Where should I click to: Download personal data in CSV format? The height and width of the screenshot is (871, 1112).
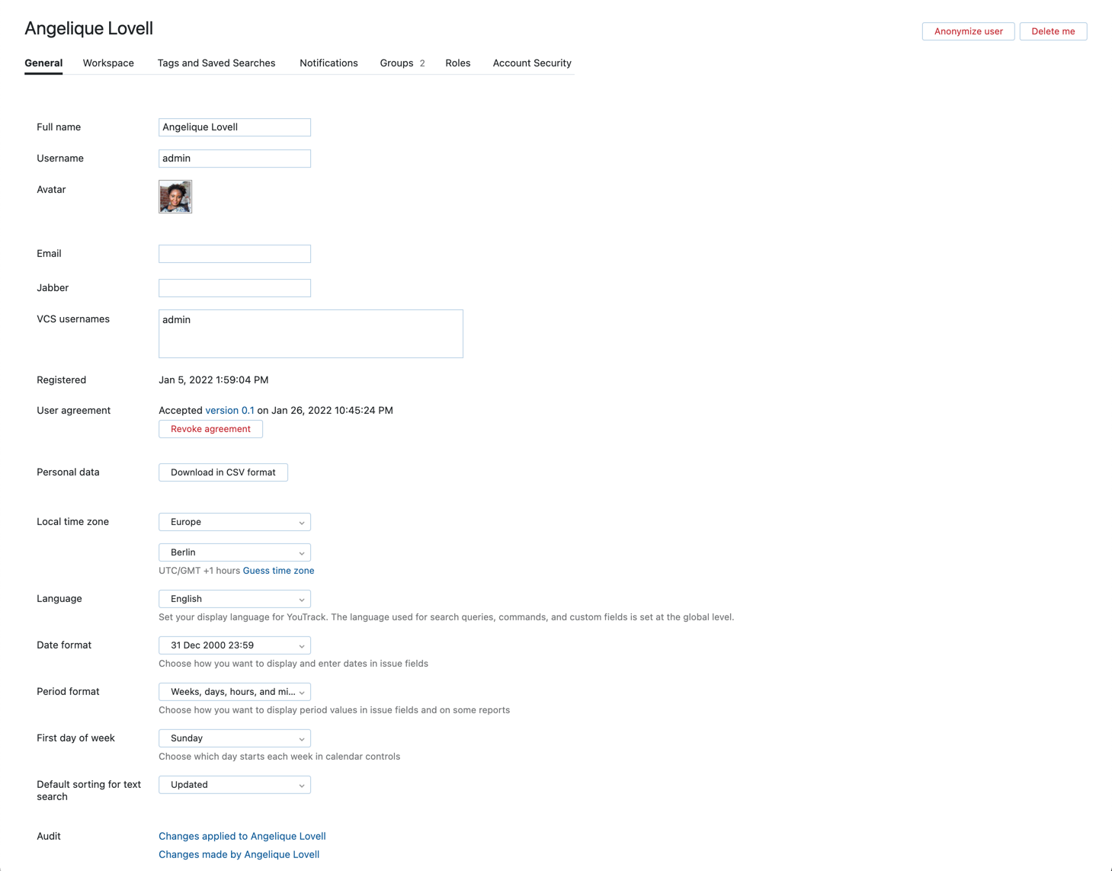click(223, 472)
